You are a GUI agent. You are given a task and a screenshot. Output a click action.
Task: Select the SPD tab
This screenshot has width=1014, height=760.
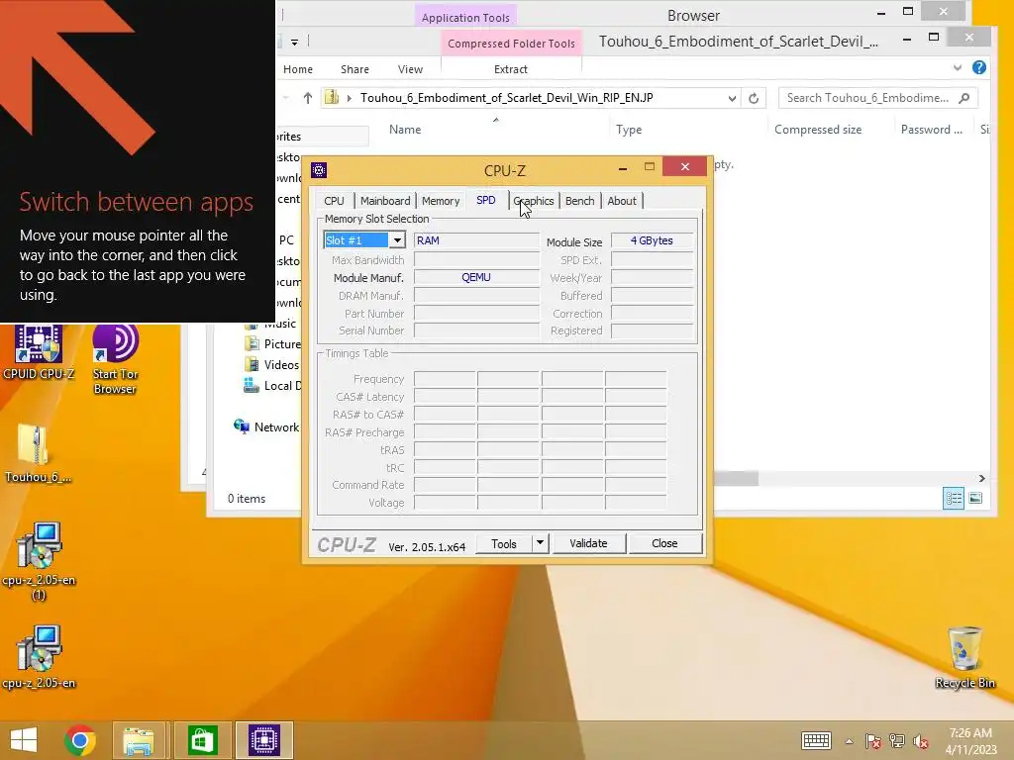(485, 200)
